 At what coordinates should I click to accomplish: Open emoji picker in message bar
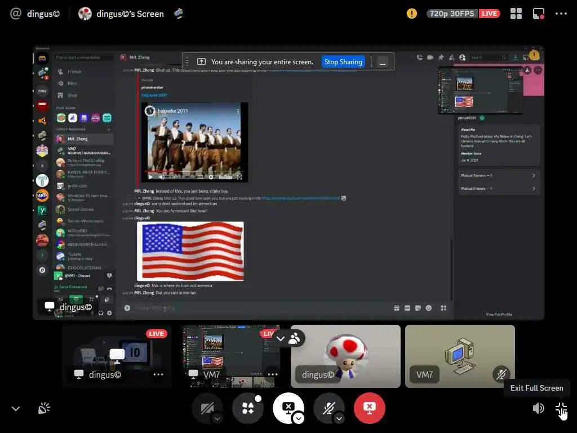pos(429,308)
